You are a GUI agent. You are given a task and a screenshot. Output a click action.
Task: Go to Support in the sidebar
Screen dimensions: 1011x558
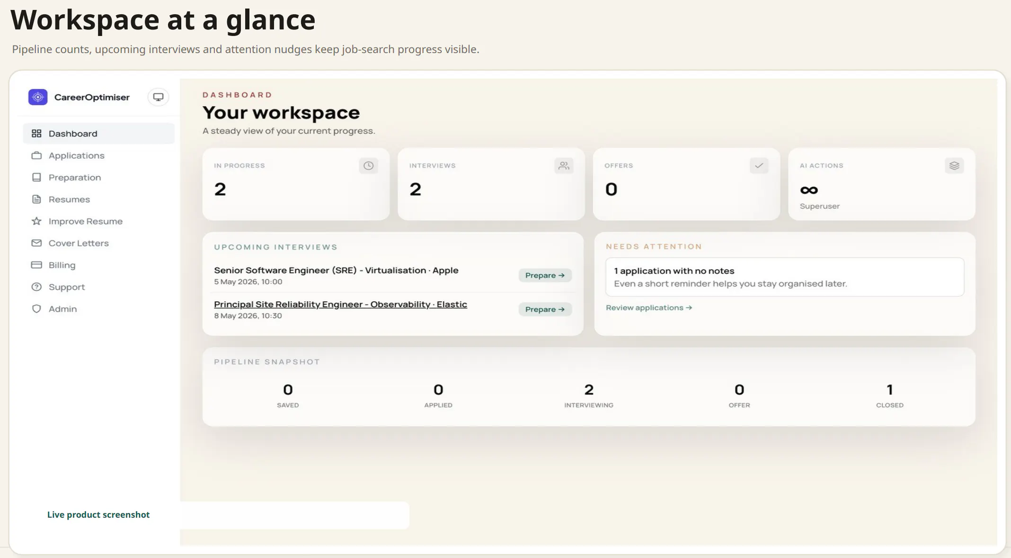pyautogui.click(x=98, y=287)
